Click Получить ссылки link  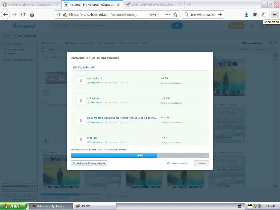(177, 163)
